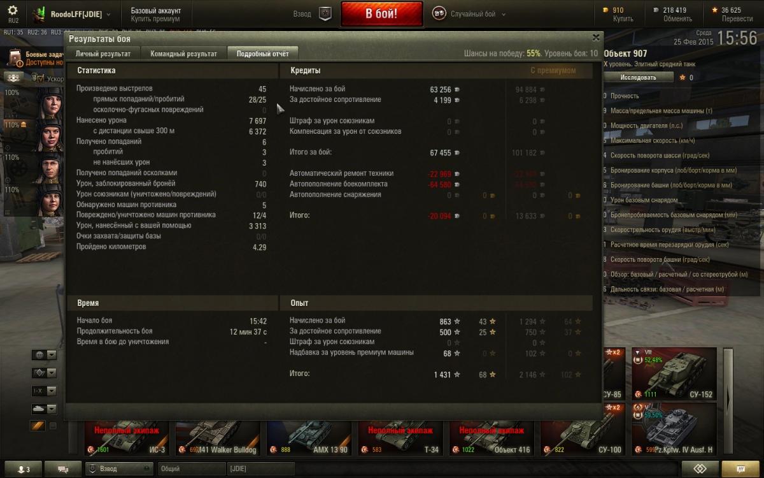
Task: Select the Т-34 tank in carousel
Action: pyautogui.click(x=400, y=438)
